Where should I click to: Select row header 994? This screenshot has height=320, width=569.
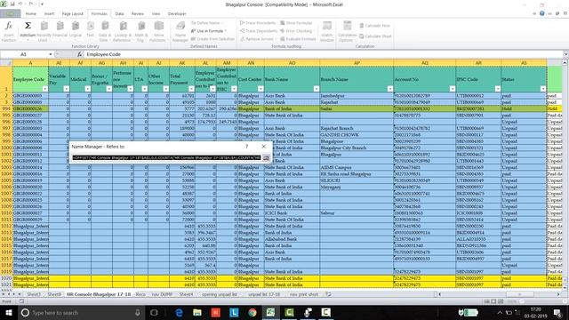tap(6, 108)
